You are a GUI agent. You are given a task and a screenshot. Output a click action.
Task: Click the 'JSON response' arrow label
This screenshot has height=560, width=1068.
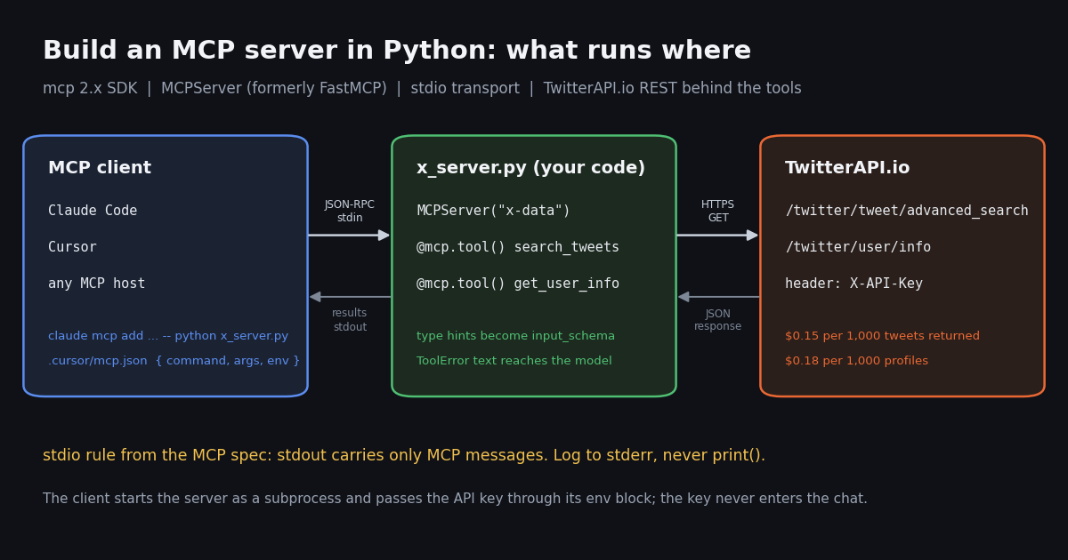click(x=718, y=320)
